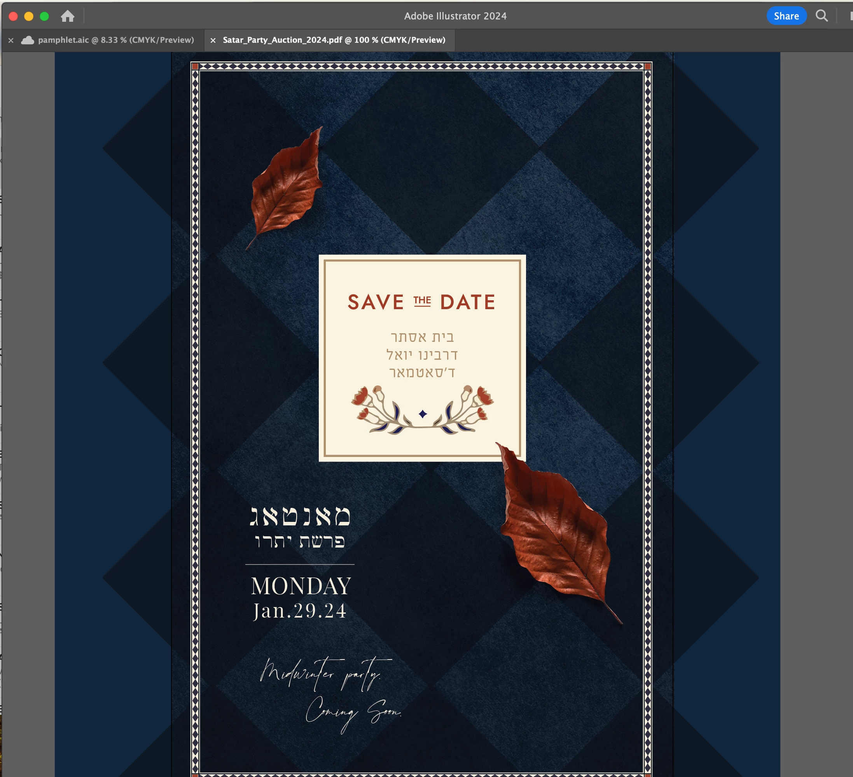Select the Satar_Party_Auction_2024.pdf tab

(x=334, y=40)
